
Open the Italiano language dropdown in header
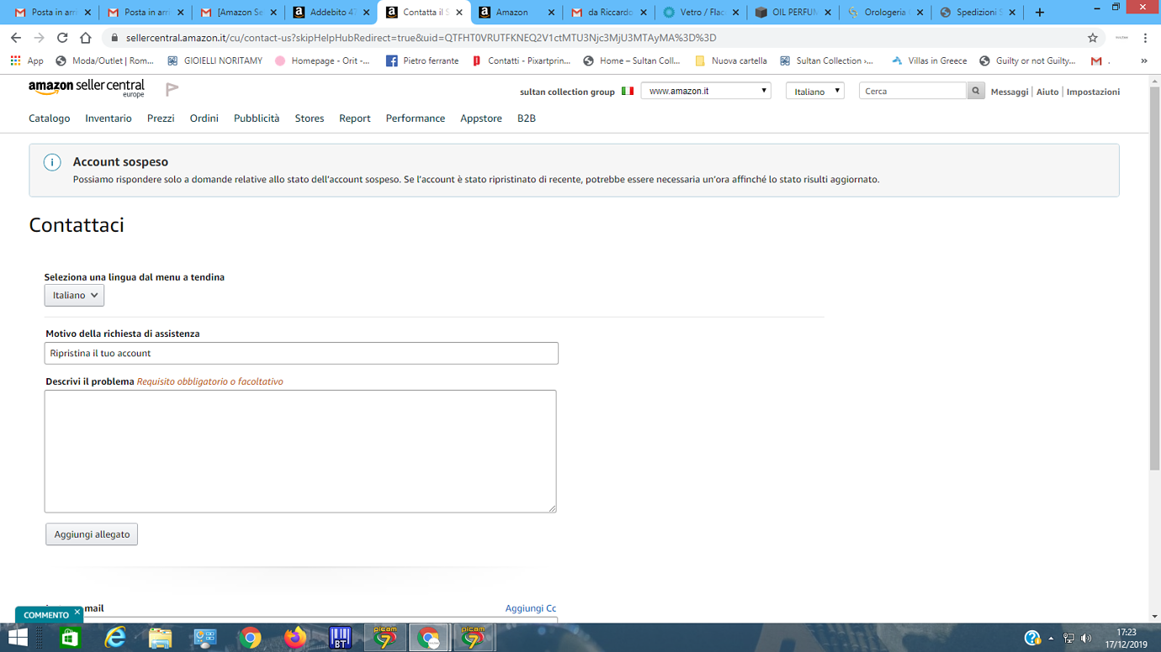coord(814,91)
